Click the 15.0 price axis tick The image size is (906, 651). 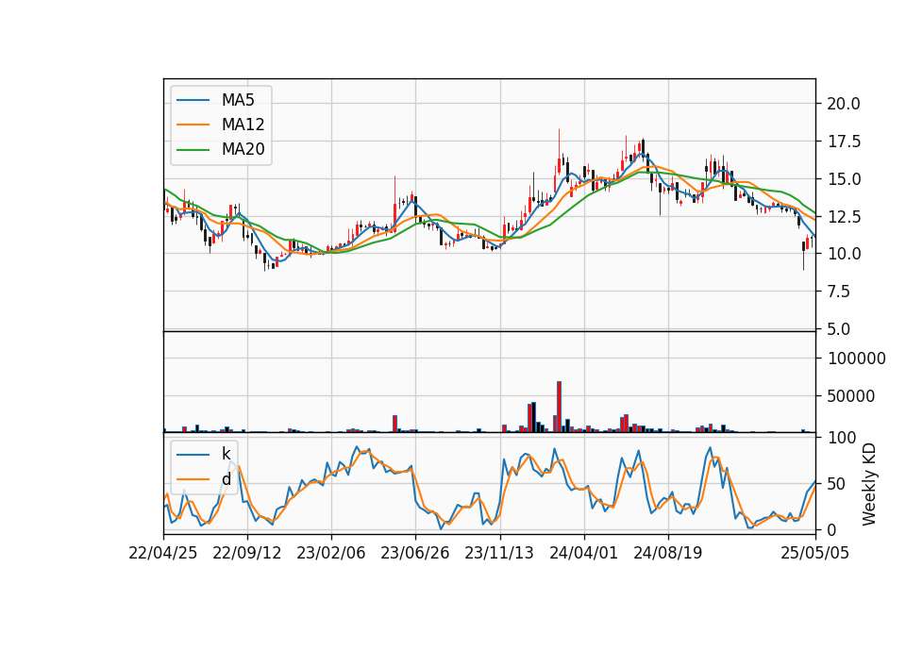844,179
